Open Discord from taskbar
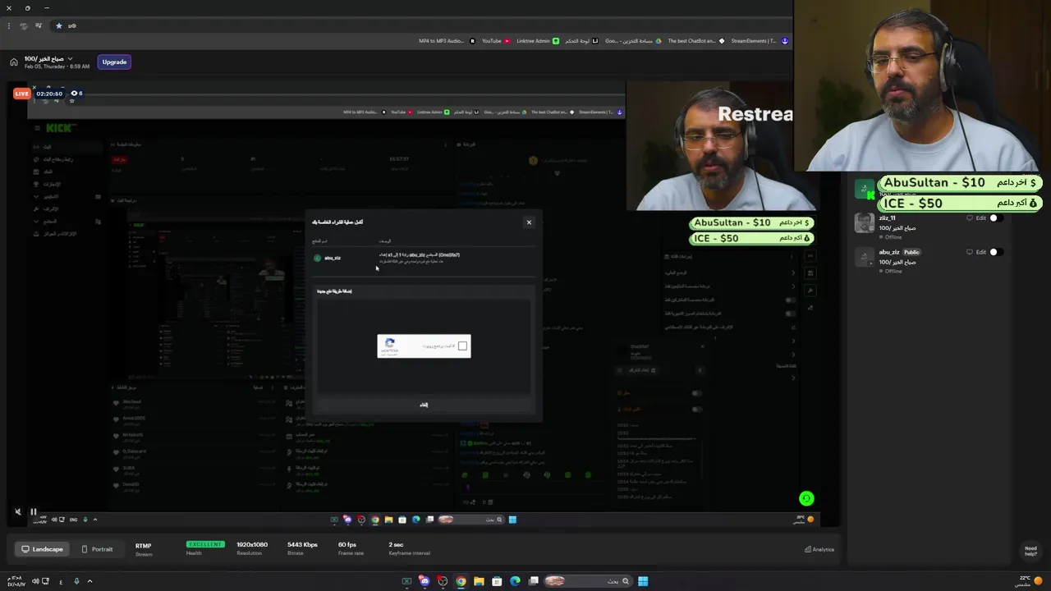This screenshot has width=1051, height=591. point(425,581)
